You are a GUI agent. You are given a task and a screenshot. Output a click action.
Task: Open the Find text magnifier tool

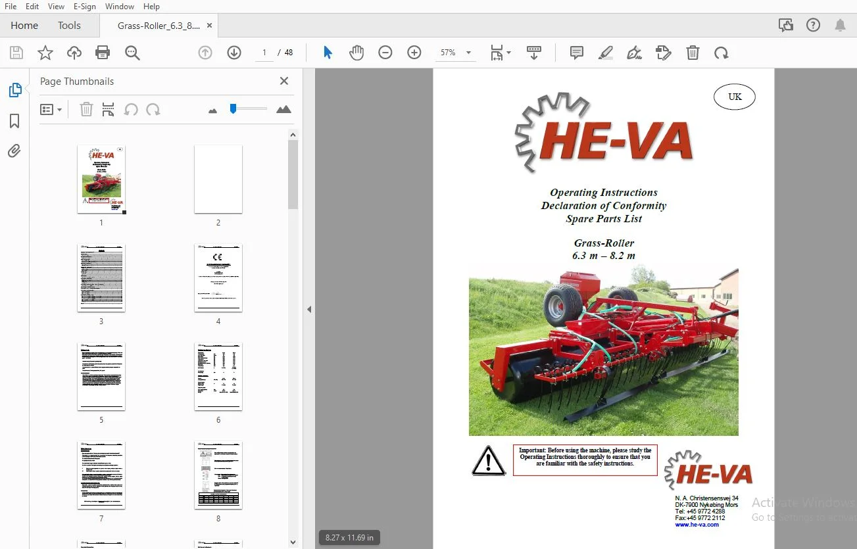132,53
